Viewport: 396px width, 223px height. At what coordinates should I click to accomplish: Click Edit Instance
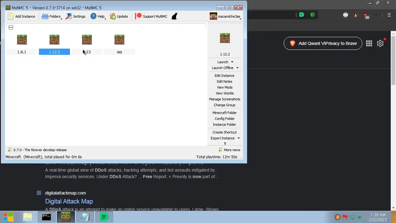pyautogui.click(x=225, y=76)
